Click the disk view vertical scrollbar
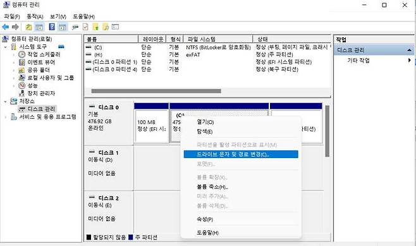The image size is (416, 246). point(327,131)
